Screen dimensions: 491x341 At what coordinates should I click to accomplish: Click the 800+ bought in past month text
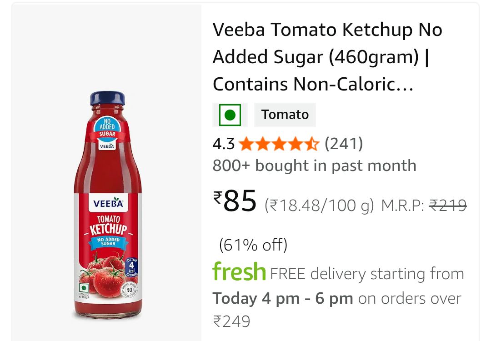[314, 165]
